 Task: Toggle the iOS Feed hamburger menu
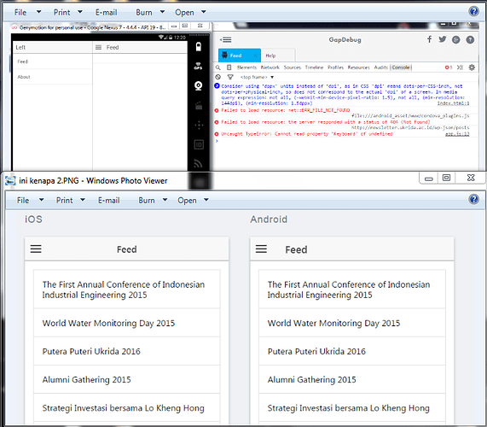(36, 249)
